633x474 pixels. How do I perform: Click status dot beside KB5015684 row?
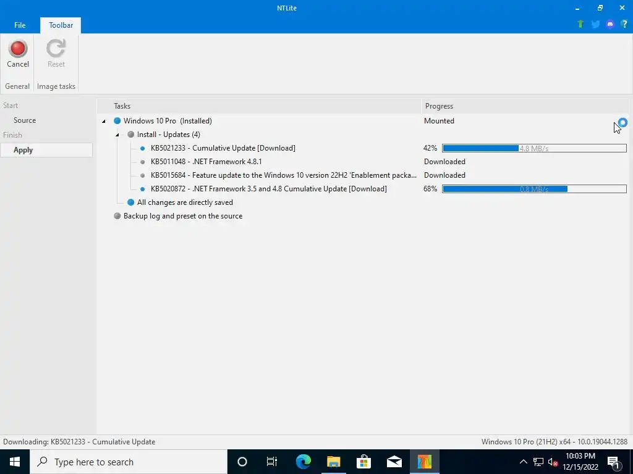pos(142,175)
